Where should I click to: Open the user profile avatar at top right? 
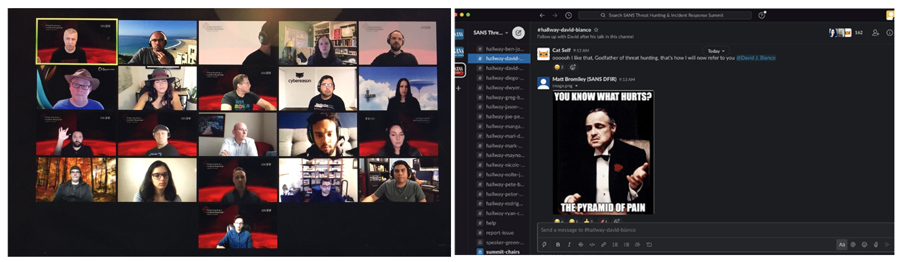point(890,15)
